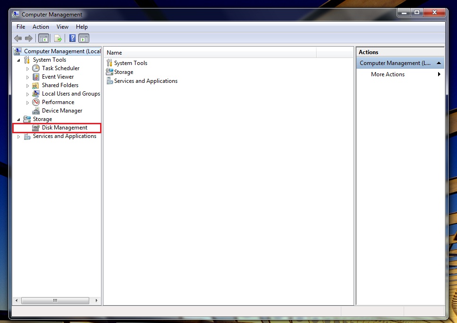Click the Computer Management title bar icon

16,14
